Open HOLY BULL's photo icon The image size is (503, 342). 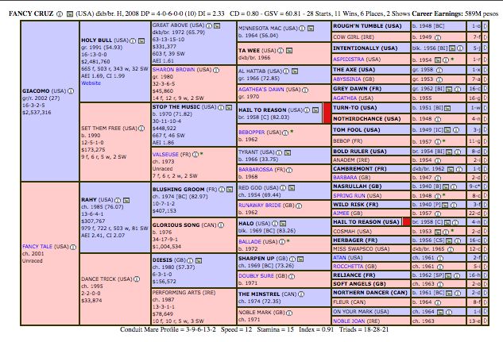point(141,40)
